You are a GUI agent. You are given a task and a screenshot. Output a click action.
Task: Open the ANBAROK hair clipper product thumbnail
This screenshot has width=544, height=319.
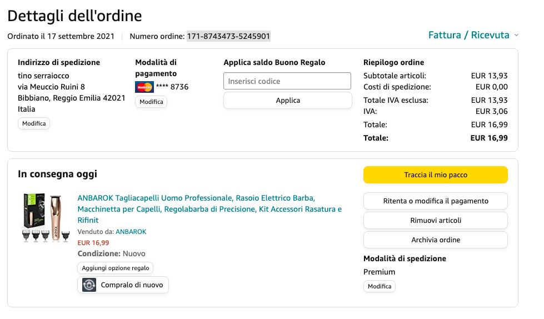click(44, 218)
